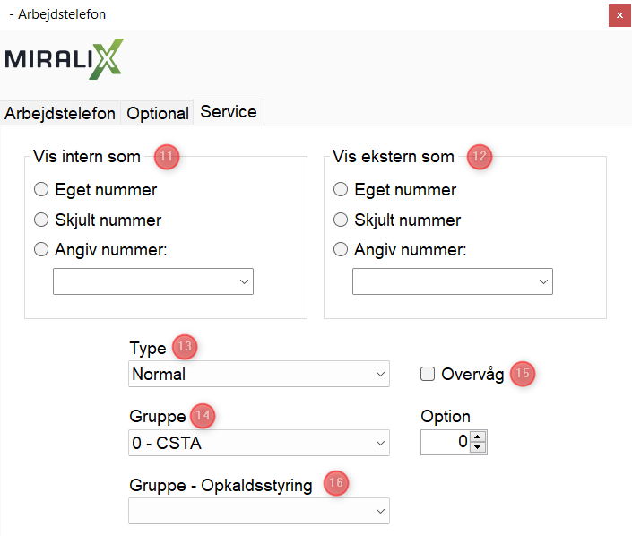Open the Type dropdown showing Normal
Screen dimensions: 632x536
[259, 375]
